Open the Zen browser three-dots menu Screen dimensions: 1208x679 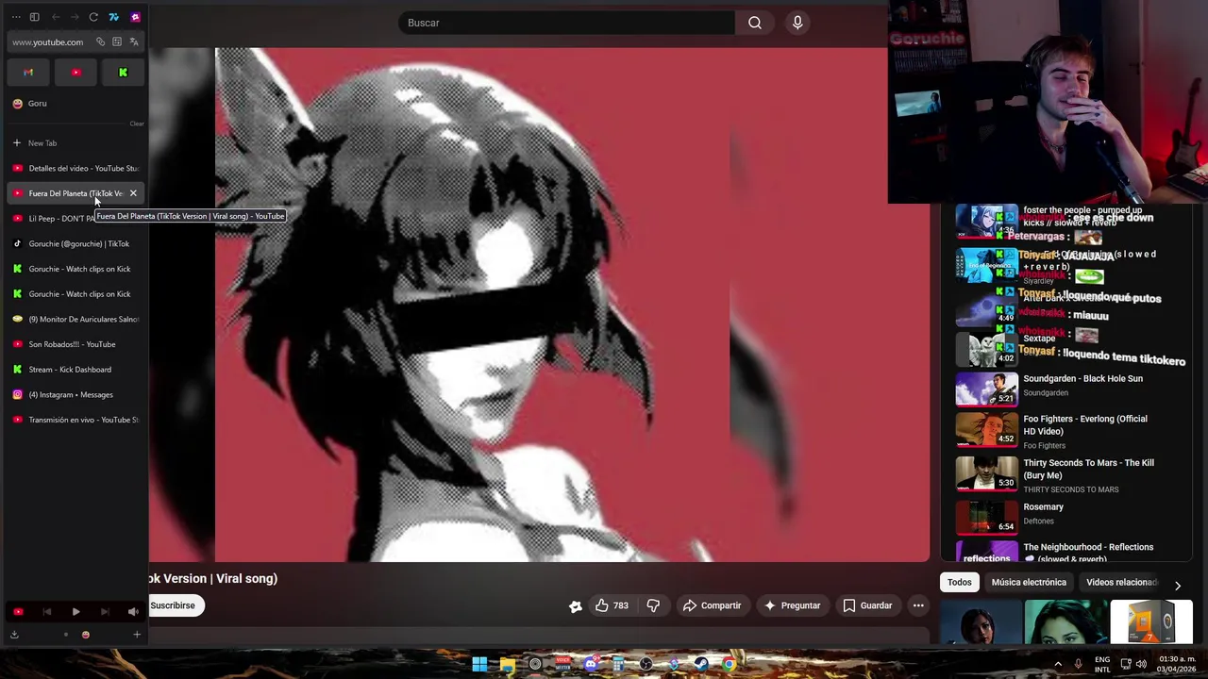point(16,17)
